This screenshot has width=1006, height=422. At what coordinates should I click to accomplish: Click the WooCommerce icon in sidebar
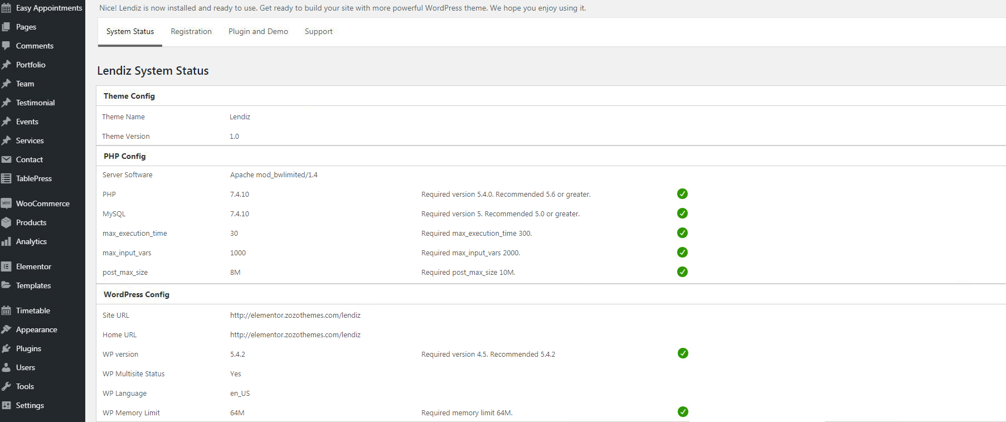click(x=6, y=203)
